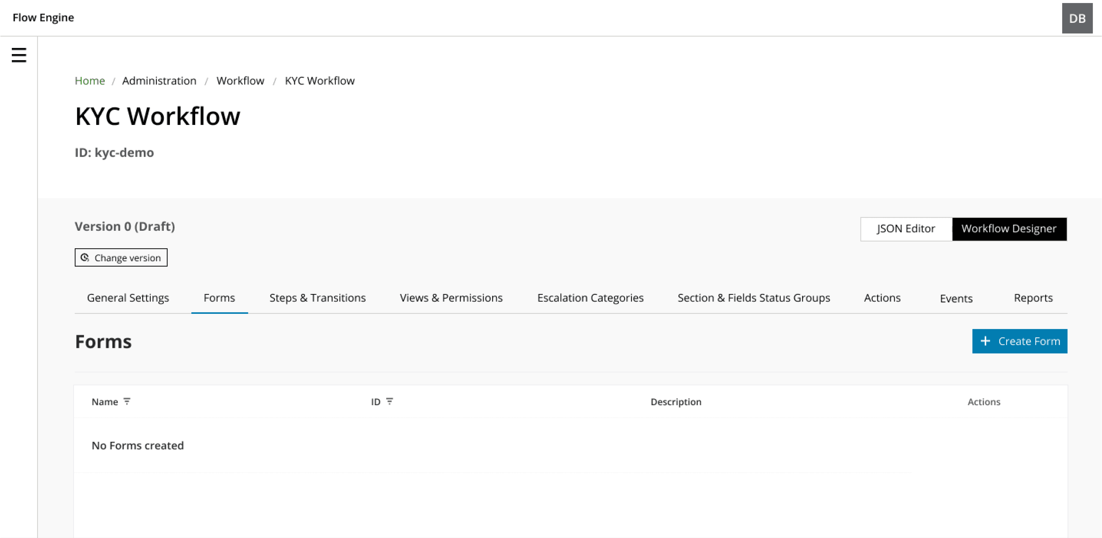Click the Name column filter icon
This screenshot has width=1102, height=538.
point(127,402)
